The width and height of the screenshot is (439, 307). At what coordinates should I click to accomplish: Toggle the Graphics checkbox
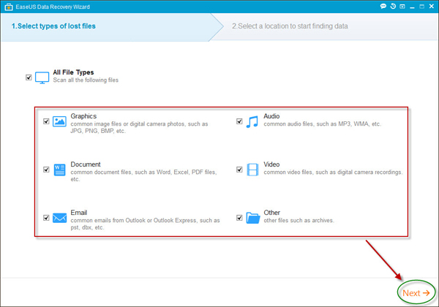[46, 121]
